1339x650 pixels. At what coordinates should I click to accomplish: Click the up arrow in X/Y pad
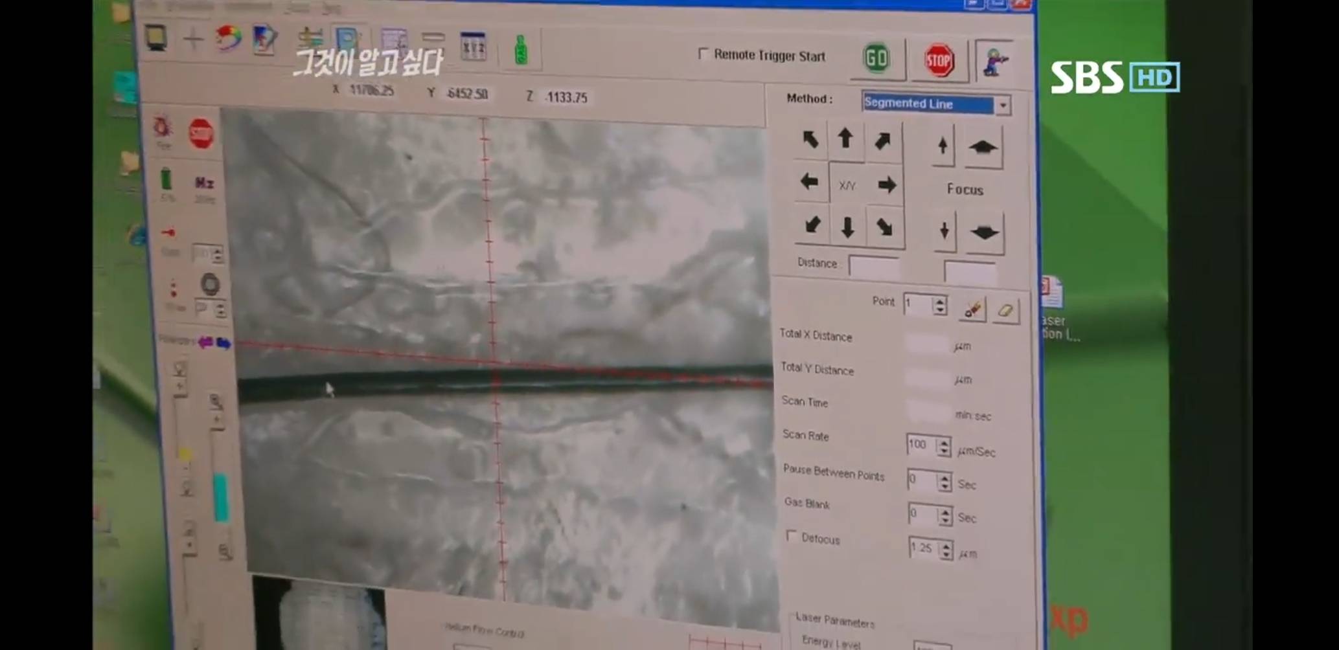845,139
